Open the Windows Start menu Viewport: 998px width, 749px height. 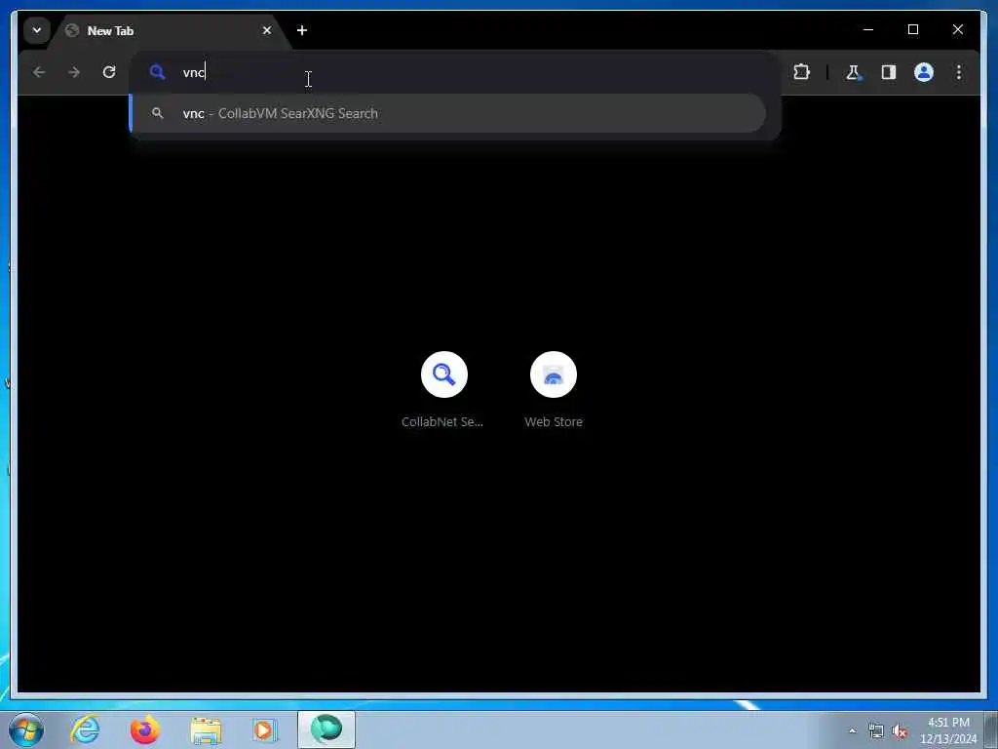(26, 729)
